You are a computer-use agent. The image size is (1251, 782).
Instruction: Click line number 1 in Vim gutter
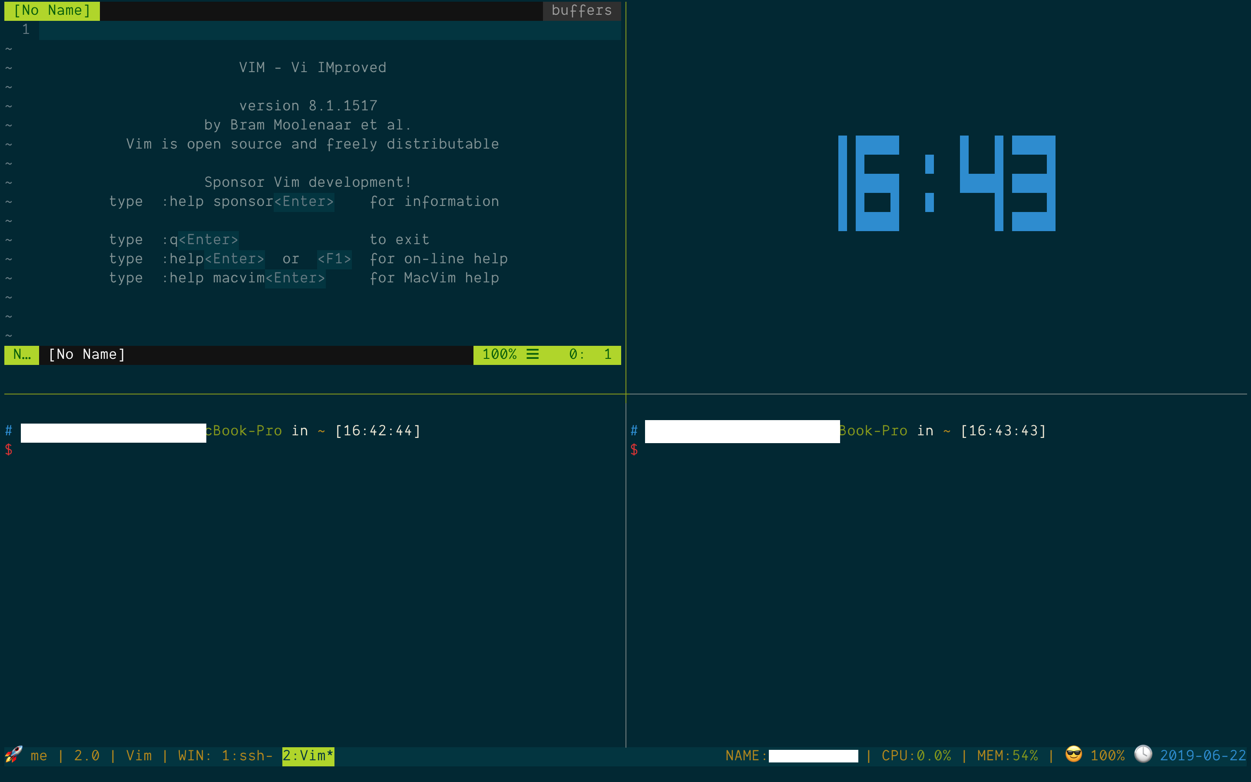(26, 30)
